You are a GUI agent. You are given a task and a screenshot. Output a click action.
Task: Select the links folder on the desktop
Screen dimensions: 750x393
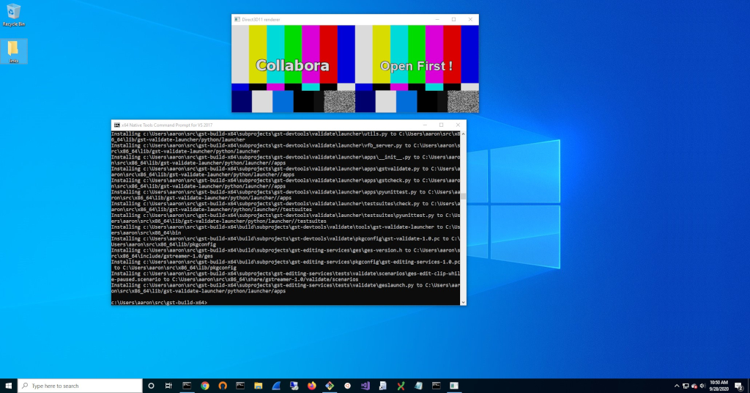coord(13,51)
